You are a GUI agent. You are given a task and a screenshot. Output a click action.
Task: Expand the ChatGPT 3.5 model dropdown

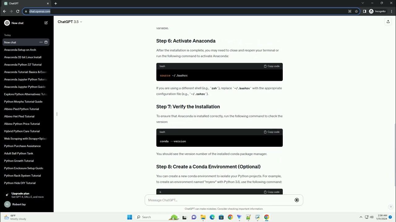[70, 22]
